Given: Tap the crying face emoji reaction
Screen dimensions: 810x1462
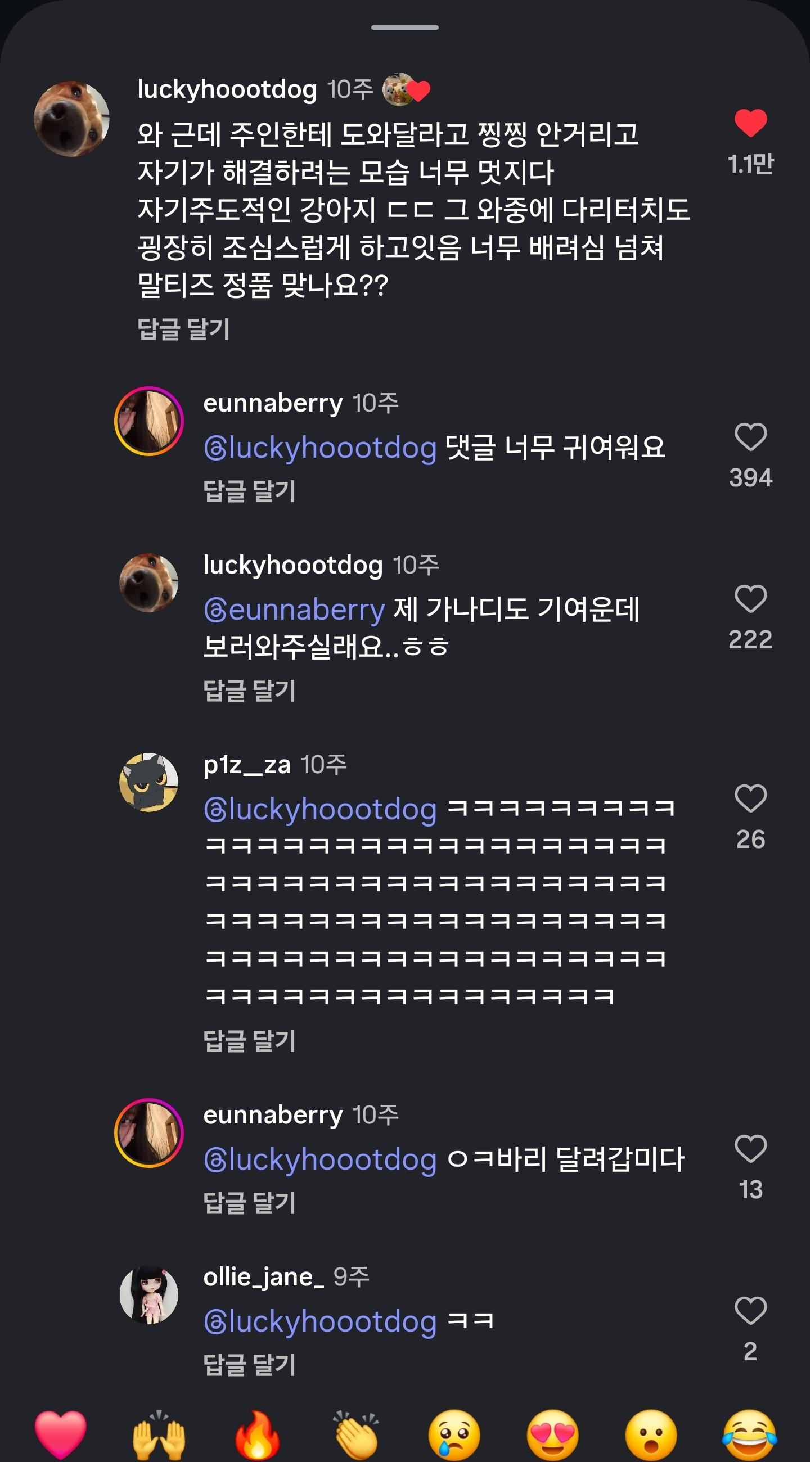Looking at the screenshot, I should [x=454, y=1435].
